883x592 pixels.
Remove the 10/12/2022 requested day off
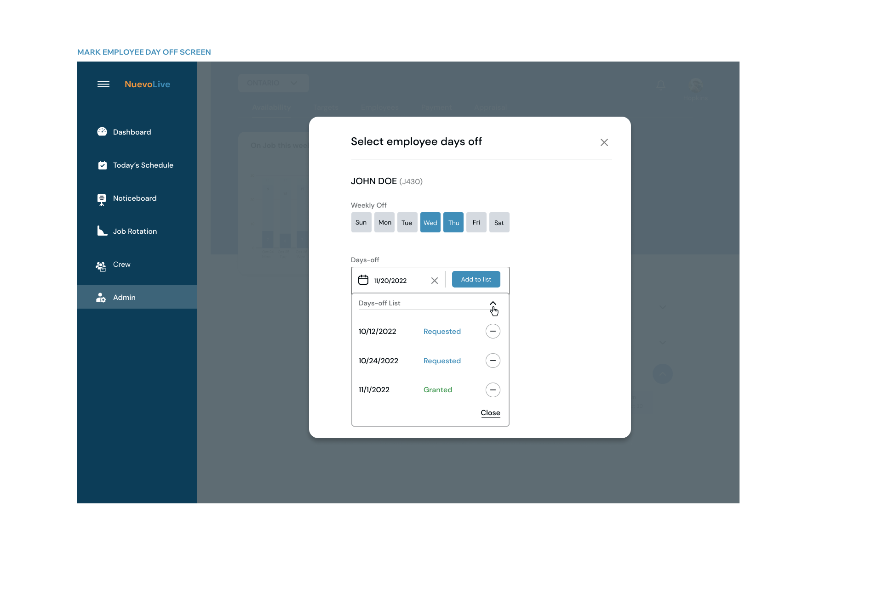pos(493,331)
